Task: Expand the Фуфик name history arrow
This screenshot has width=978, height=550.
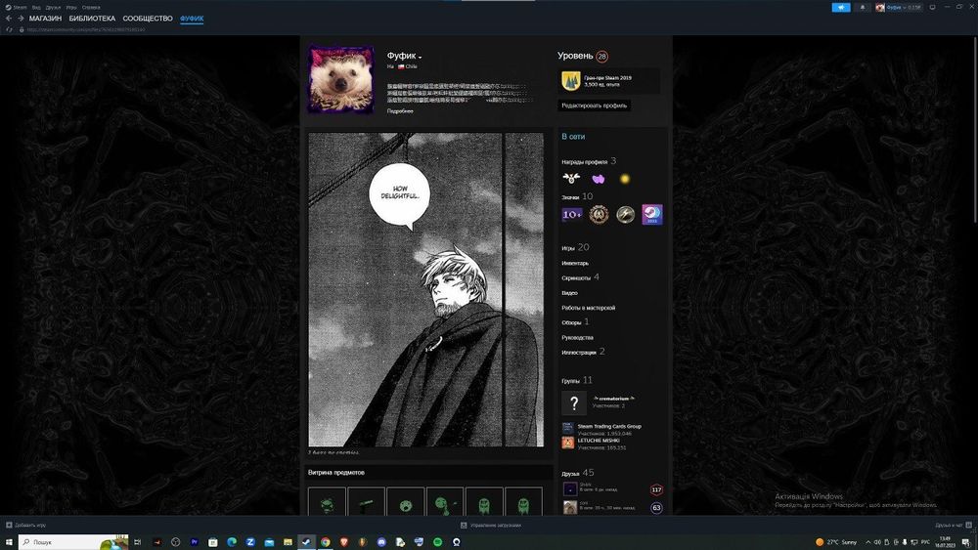Action: [x=420, y=58]
